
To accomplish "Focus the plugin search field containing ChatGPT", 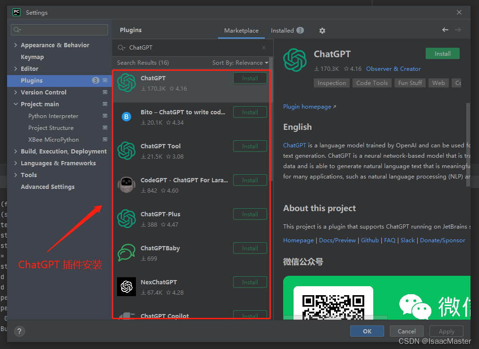I will pyautogui.click(x=193, y=48).
